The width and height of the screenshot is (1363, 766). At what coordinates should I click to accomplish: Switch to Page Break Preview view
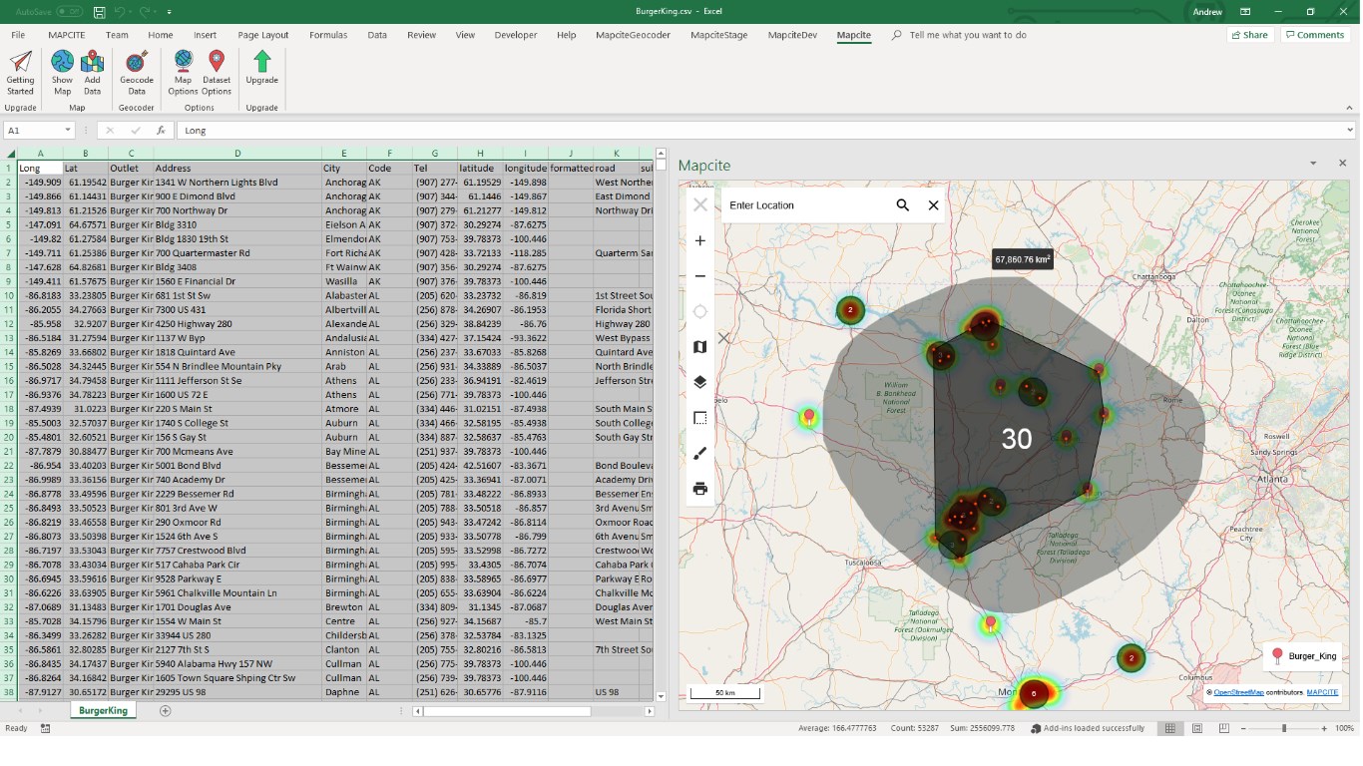pos(1224,729)
